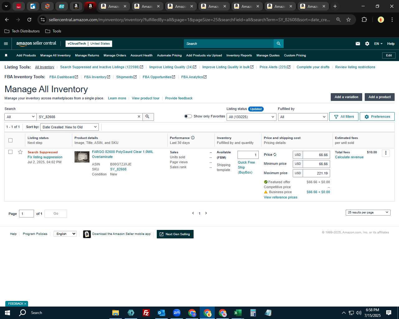Open Manage Returns menu item
Image resolution: width=399 pixels, height=319 pixels.
pyautogui.click(x=87, y=55)
